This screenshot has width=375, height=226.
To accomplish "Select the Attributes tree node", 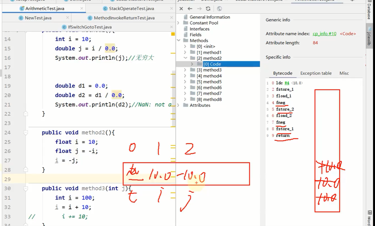I will tap(200, 105).
